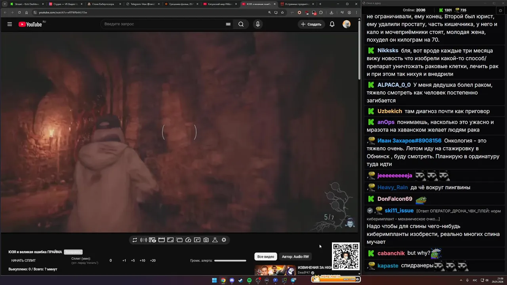The width and height of the screenshot is (507, 285).
Task: Click the audio boost waves icon in the player toolbar
Action: click(143, 240)
